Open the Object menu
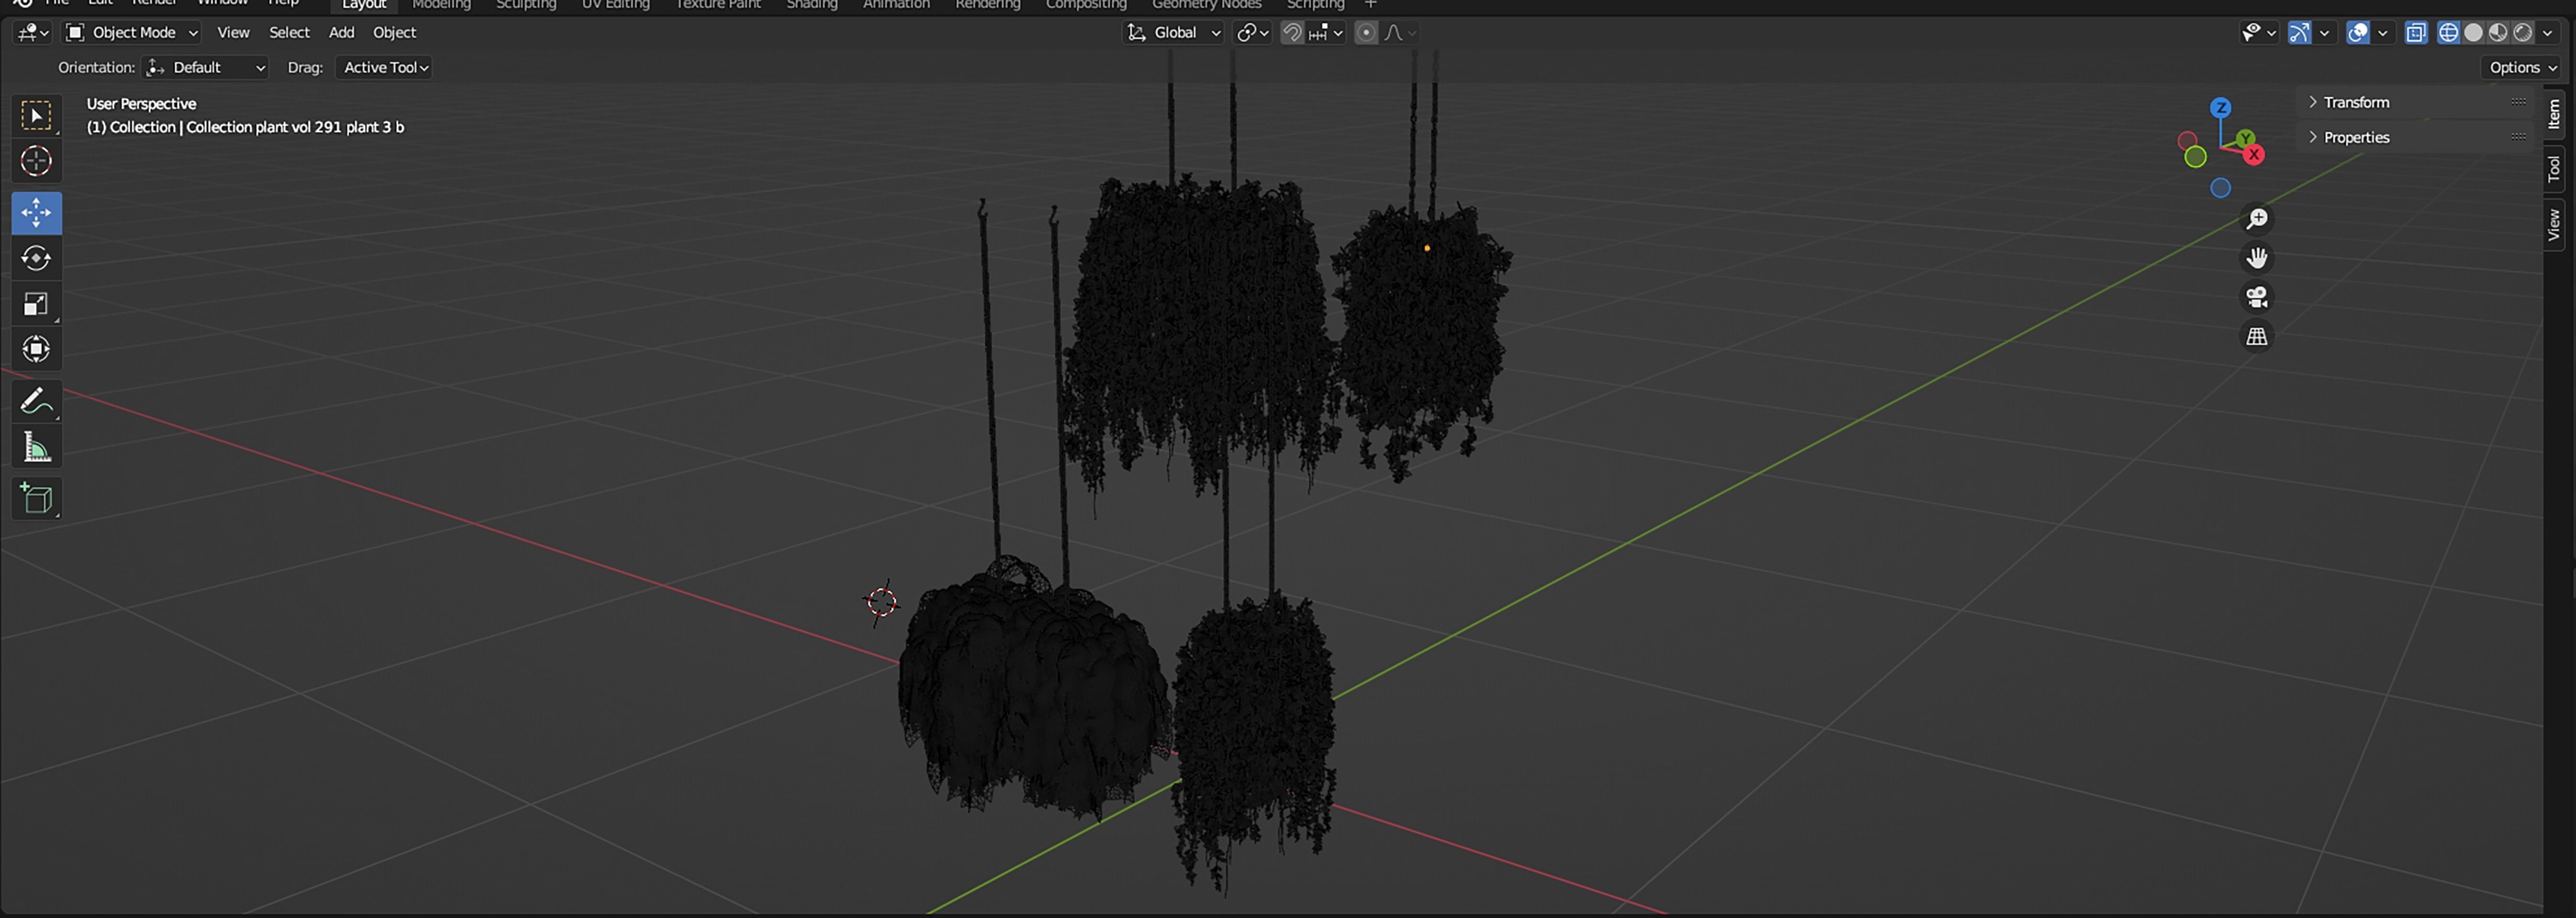The image size is (2576, 918). [394, 33]
